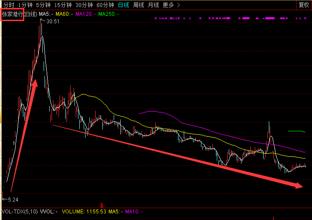312x220 pixels.
Task: Click the 30.51 high price flag marker
Action: [51, 21]
